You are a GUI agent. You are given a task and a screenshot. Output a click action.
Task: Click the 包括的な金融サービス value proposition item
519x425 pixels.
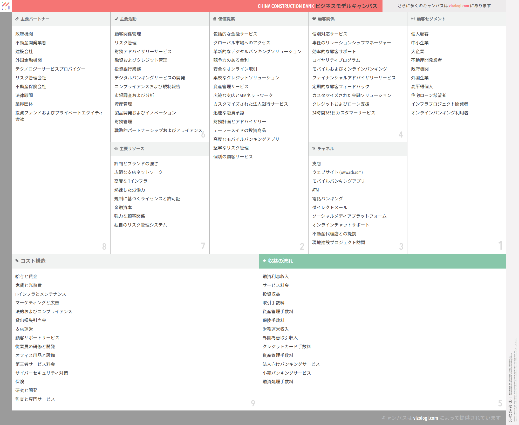pyautogui.click(x=235, y=34)
